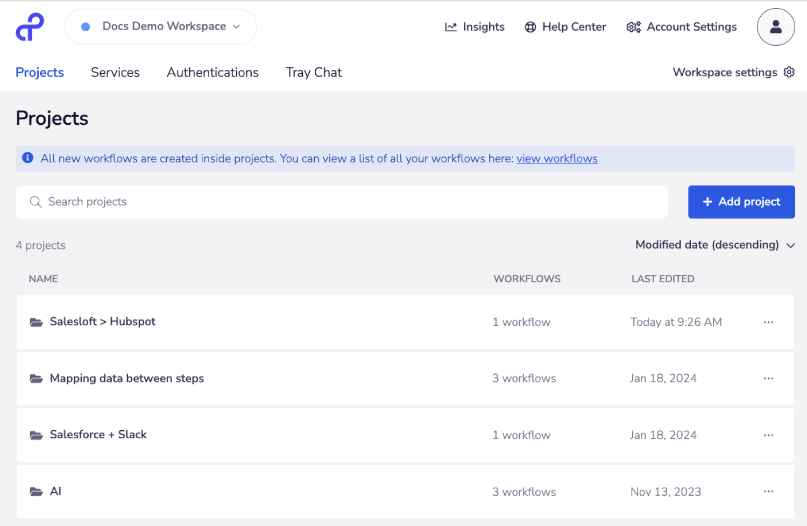Image resolution: width=807 pixels, height=526 pixels.
Task: Expand the Docs Demo Workspace switcher
Action: [x=160, y=26]
